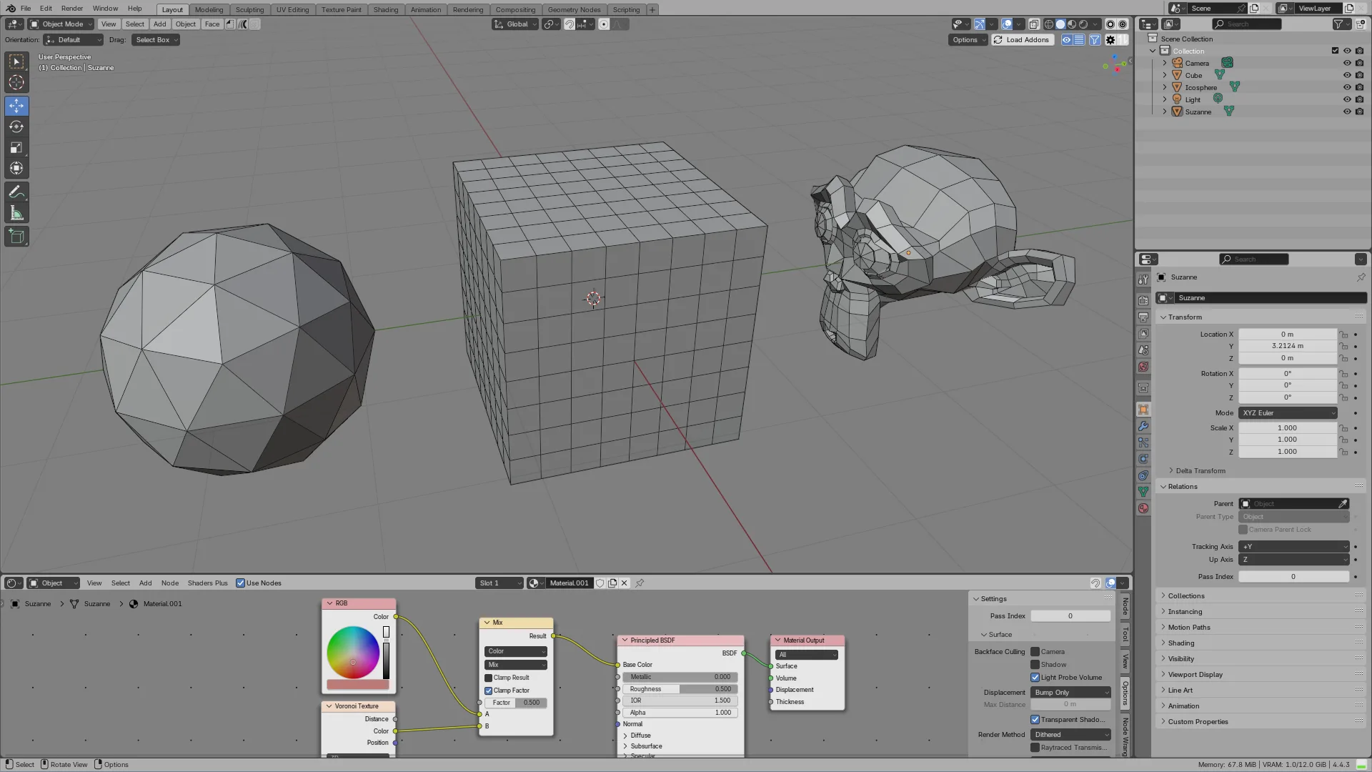This screenshot has width=1372, height=772.
Task: Expand the Delta Transform panel
Action: 1200,471
